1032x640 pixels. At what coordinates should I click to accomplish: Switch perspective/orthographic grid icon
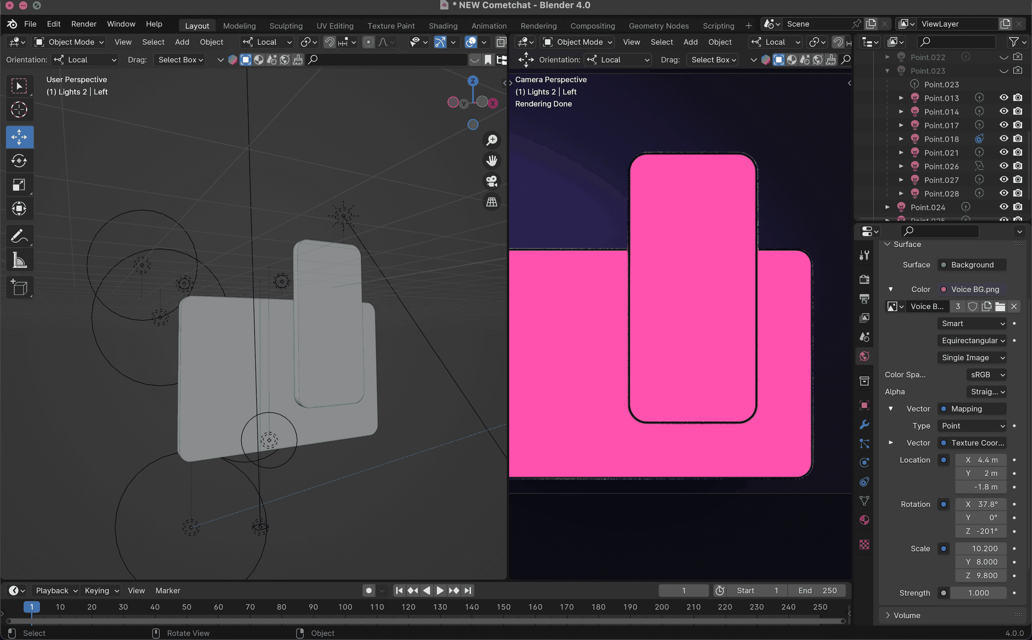click(491, 202)
